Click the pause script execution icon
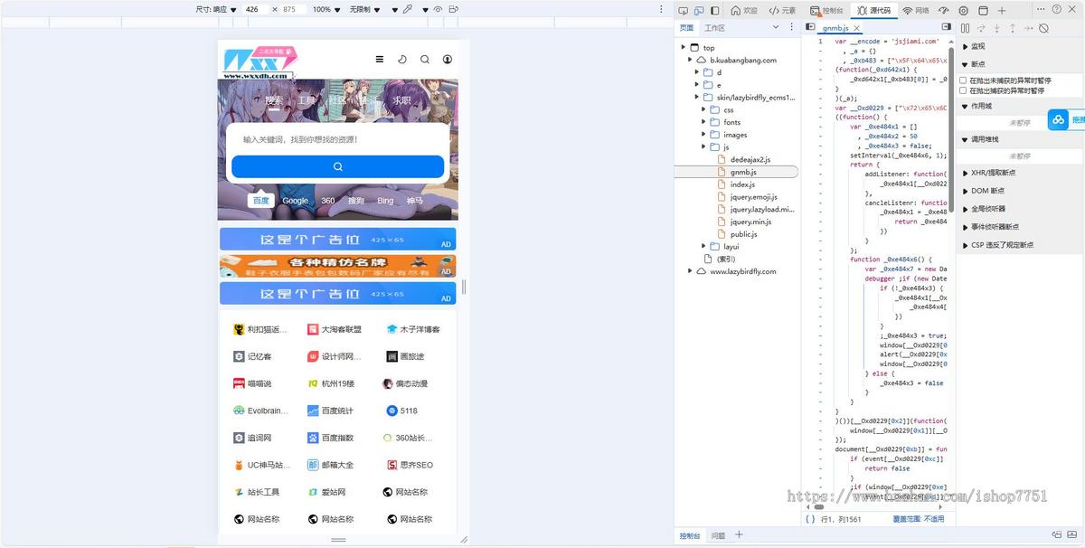The width and height of the screenshot is (1085, 548). click(965, 28)
